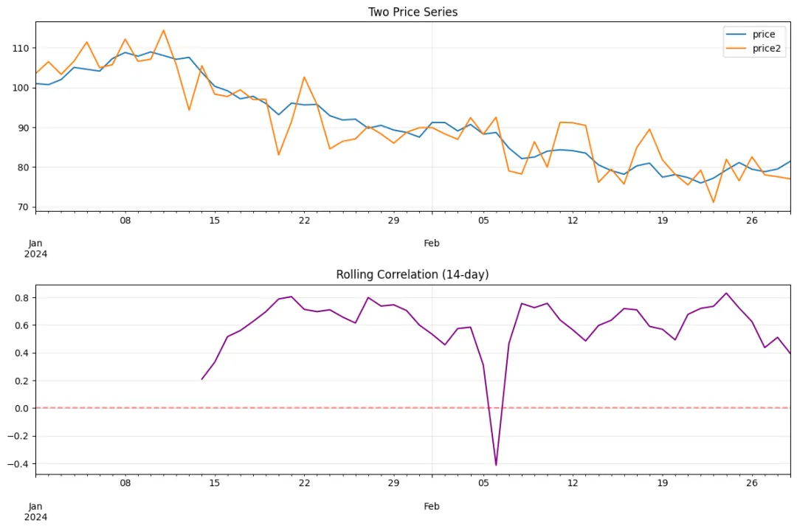The image size is (797, 529).
Task: Click the "110" y-axis tick on price chart
Action: [20, 48]
